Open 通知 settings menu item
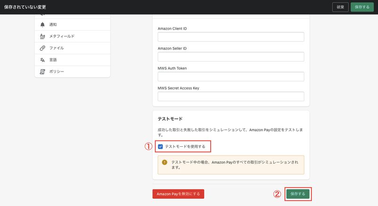 [73, 24]
